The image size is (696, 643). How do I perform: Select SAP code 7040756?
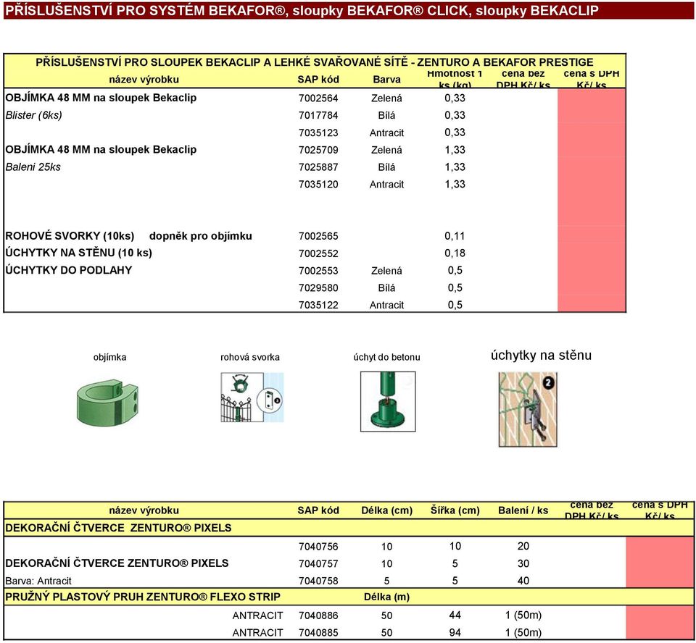point(318,546)
